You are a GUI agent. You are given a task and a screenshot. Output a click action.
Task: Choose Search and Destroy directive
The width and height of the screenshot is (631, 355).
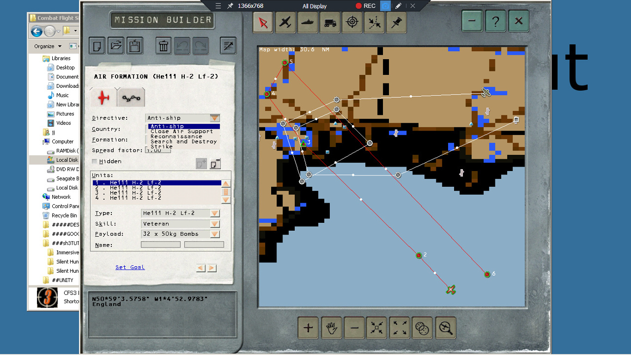coord(184,142)
